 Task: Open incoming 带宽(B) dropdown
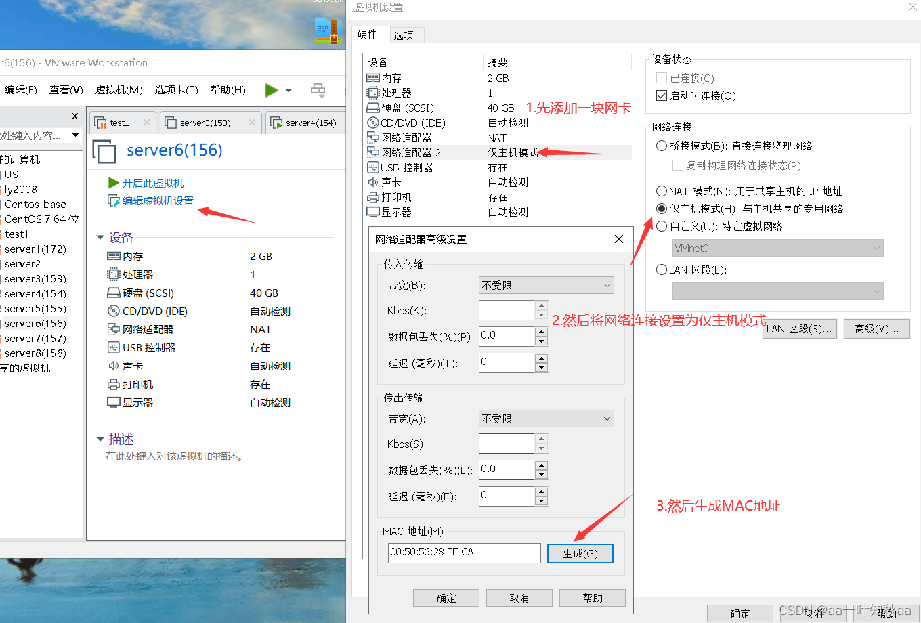tap(547, 285)
